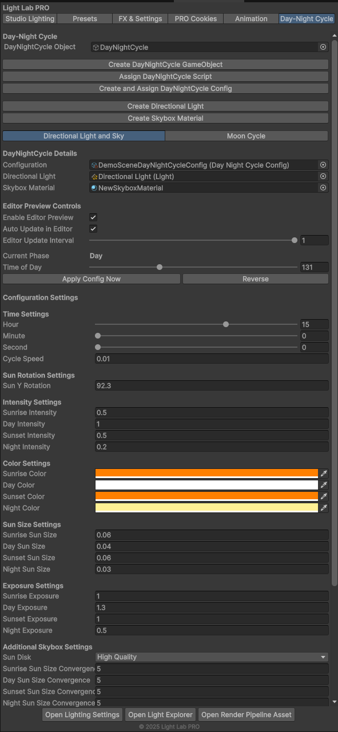Click Apply Config Now button

click(92, 279)
